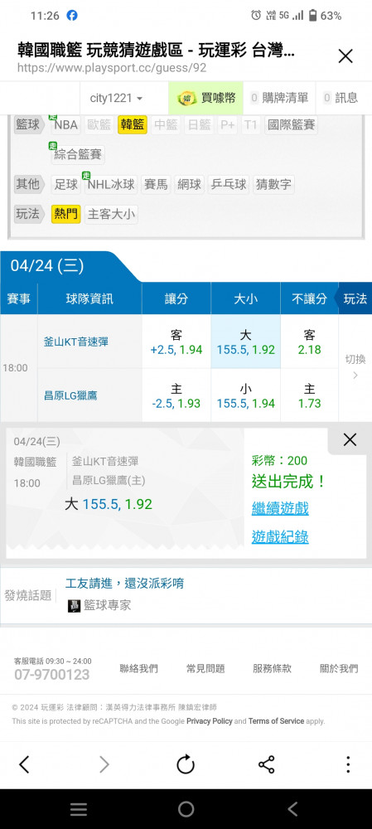Open Android recent apps button
372x829 pixels.
[79, 809]
